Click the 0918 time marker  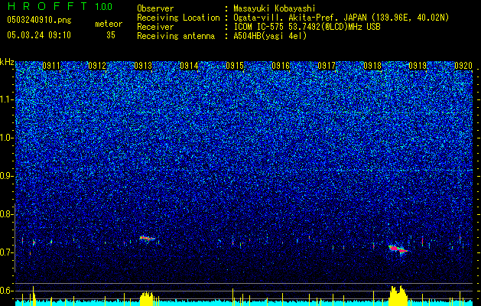(x=372, y=66)
